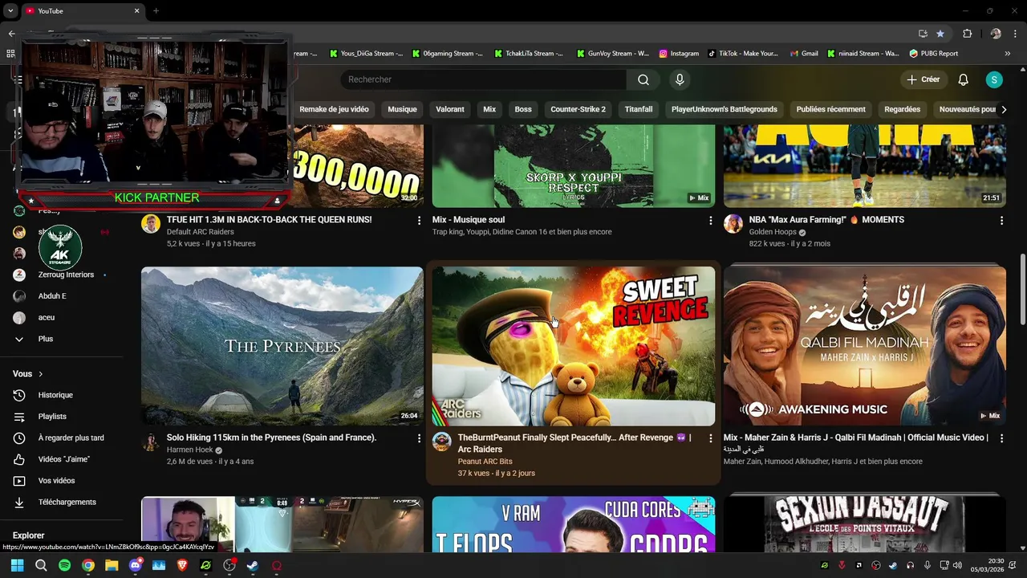1027x578 pixels.
Task: Select the PlayerUnknown's Battlegrounds chip
Action: tap(725, 109)
